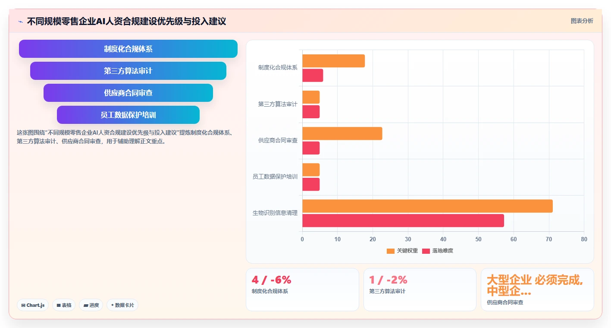Viewport: 611px width, 328px height.
Task: Click the 供应商合同审查 axis label
Action: (278, 140)
